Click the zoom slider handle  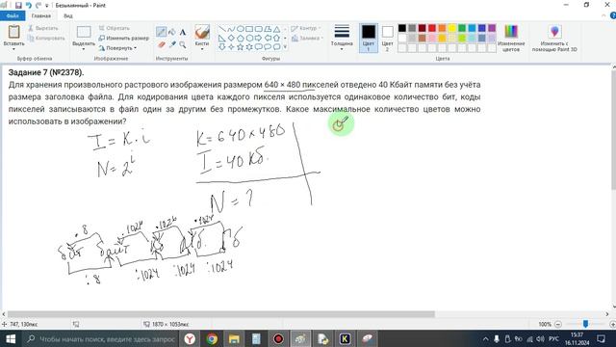(585, 324)
